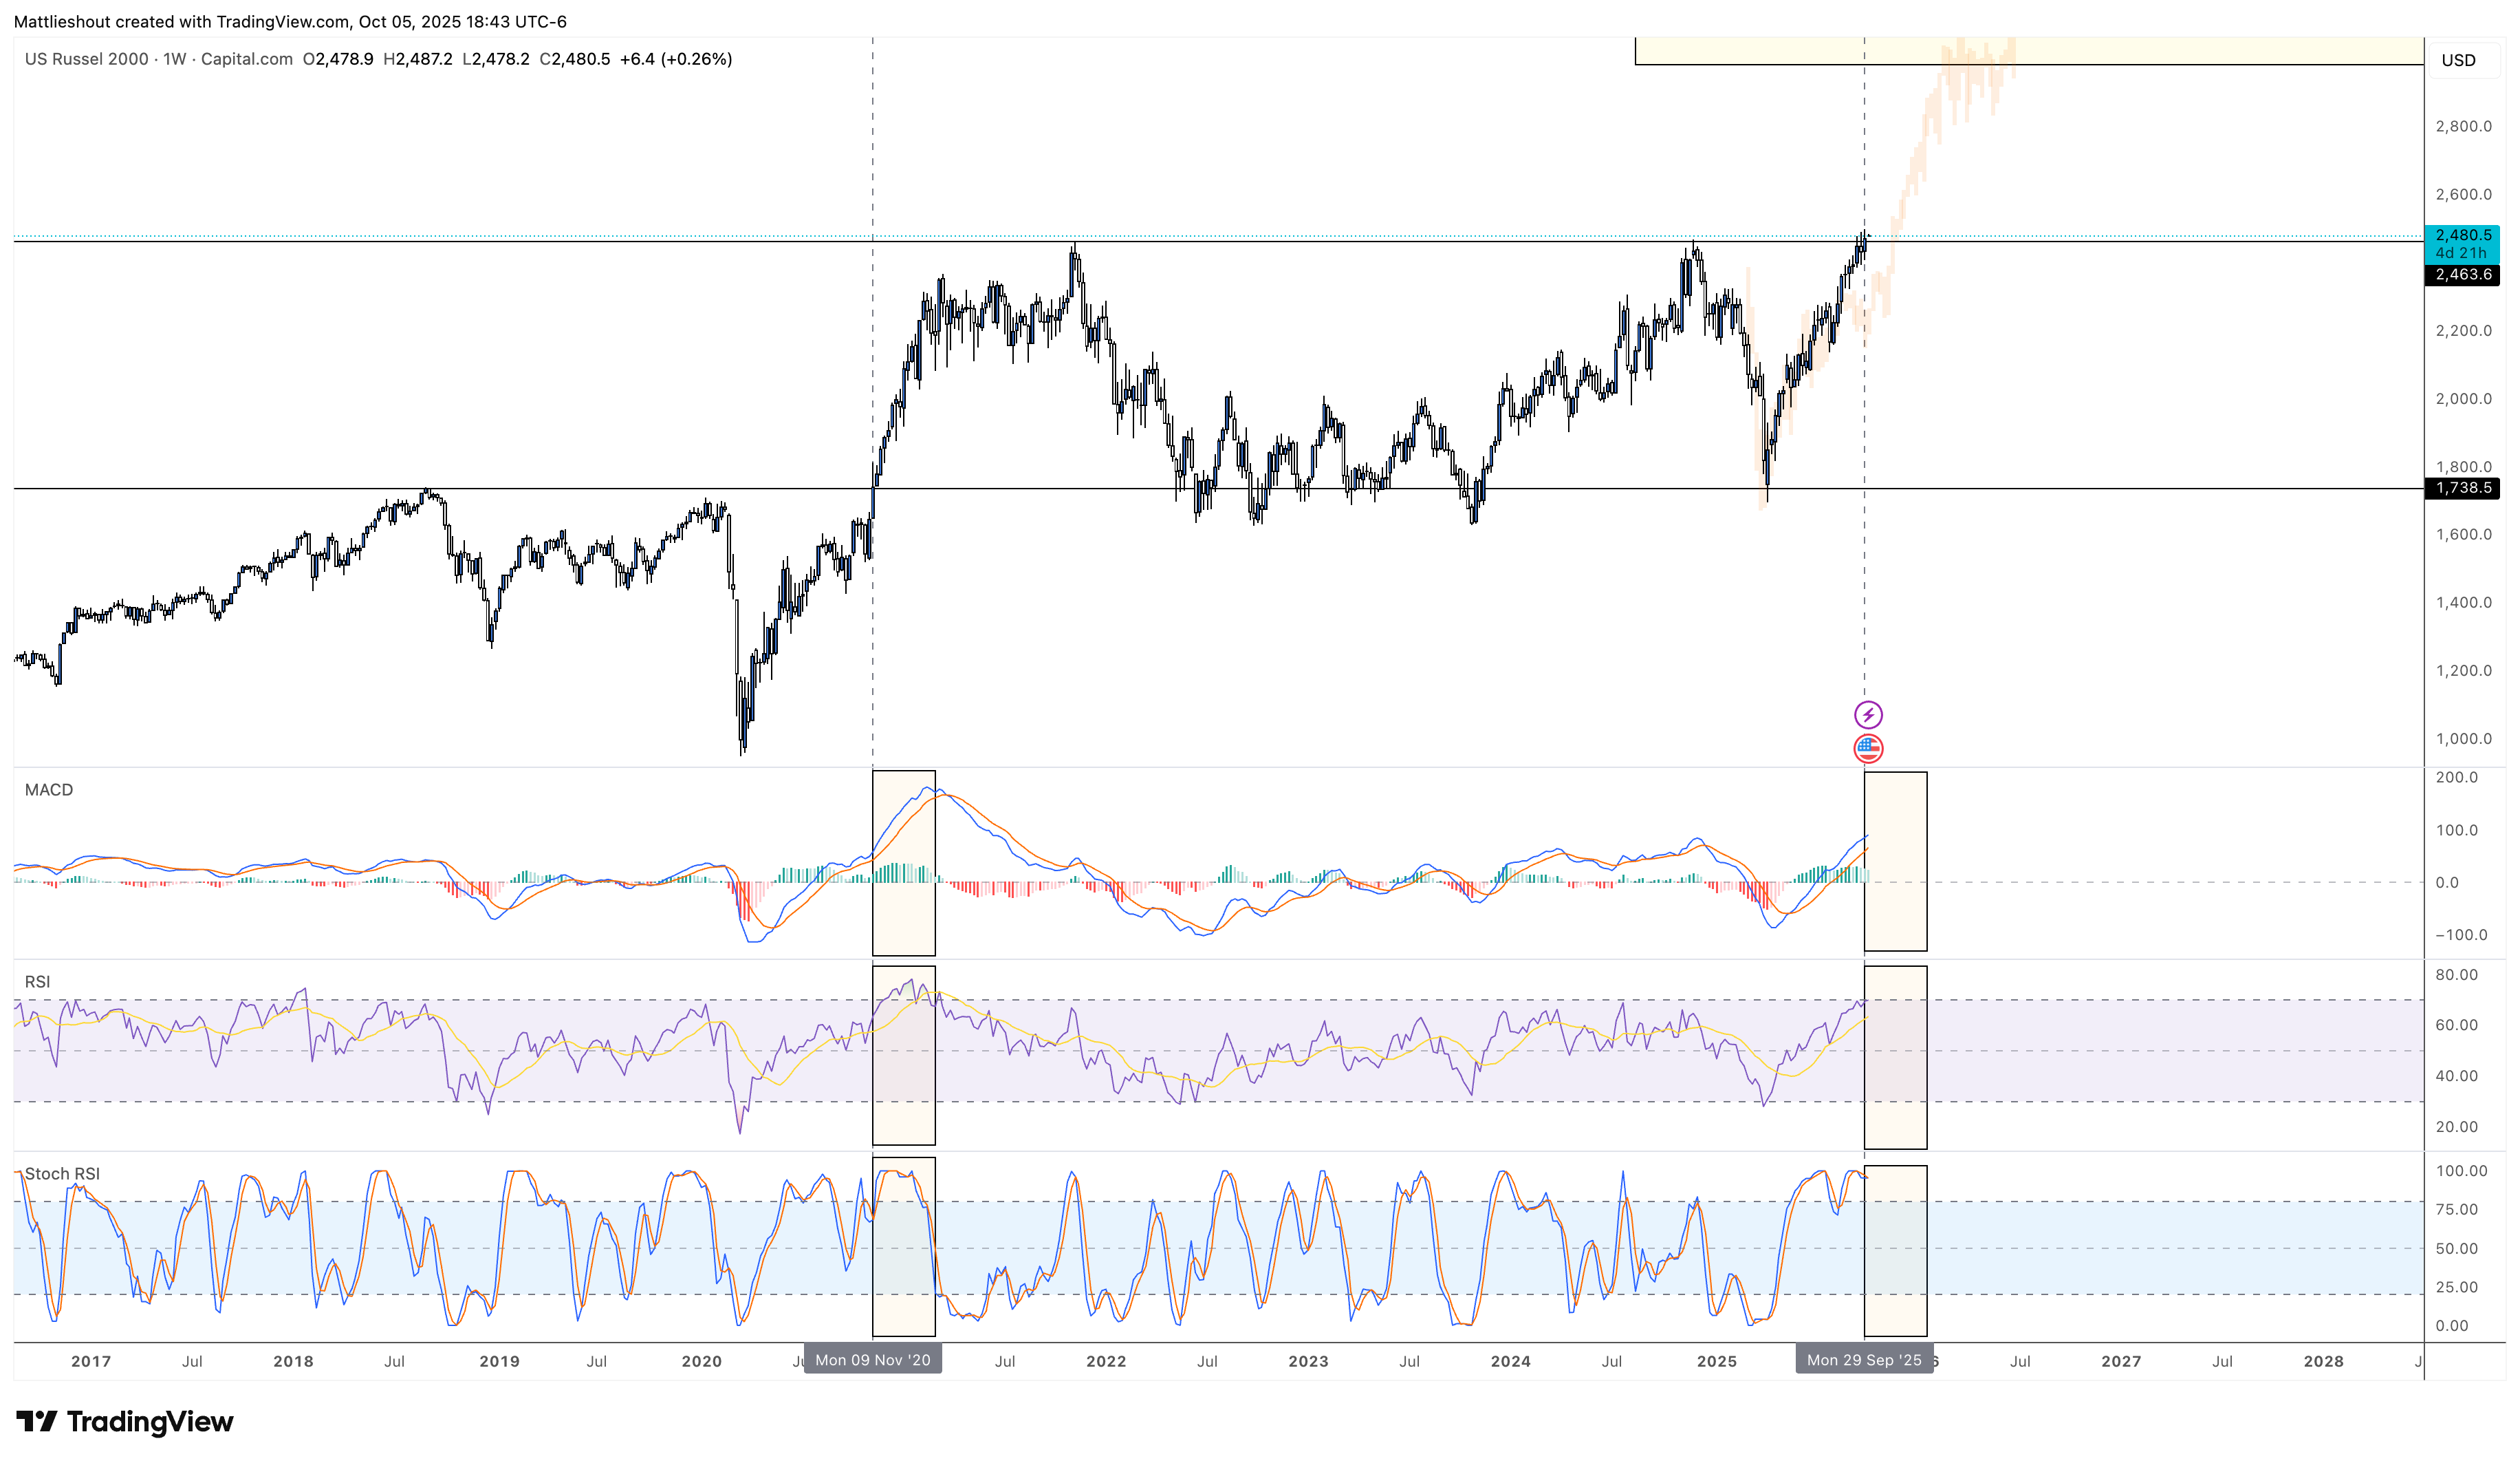Click the Capital.com data source text in header

pyautogui.click(x=246, y=59)
